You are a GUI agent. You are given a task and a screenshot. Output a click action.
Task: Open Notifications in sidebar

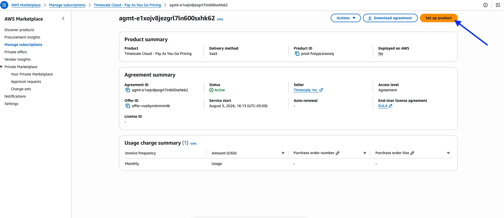15,96
